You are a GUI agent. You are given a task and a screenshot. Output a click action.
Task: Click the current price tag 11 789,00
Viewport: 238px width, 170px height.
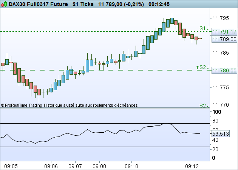coord(224,40)
